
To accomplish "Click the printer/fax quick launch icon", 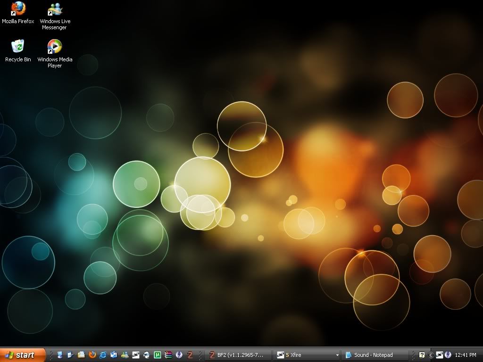I will coord(81,355).
